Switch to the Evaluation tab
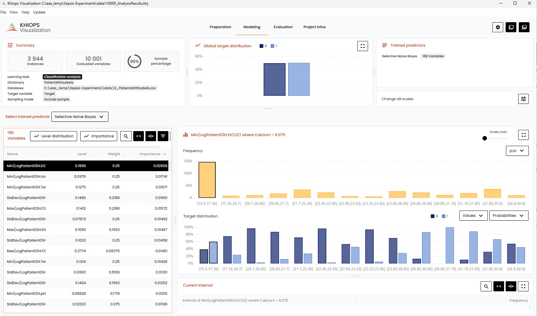This screenshot has height=316, width=537. 283,27
